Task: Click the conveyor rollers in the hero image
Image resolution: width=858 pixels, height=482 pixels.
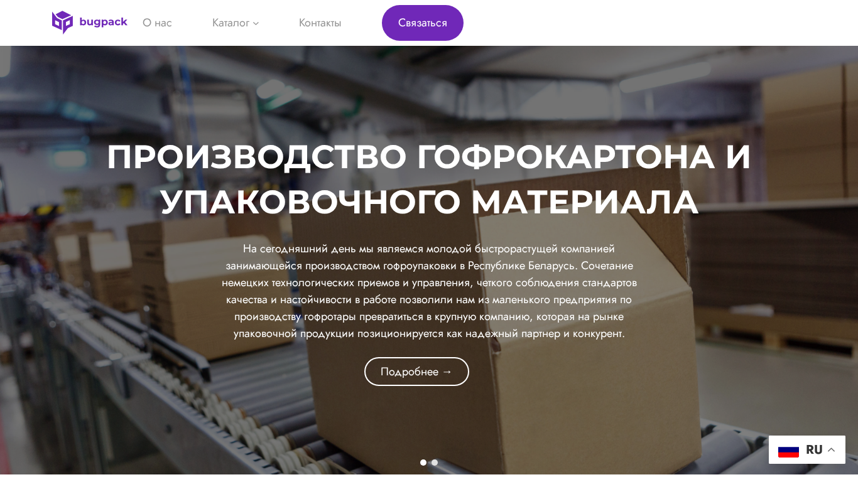Action: [x=188, y=402]
